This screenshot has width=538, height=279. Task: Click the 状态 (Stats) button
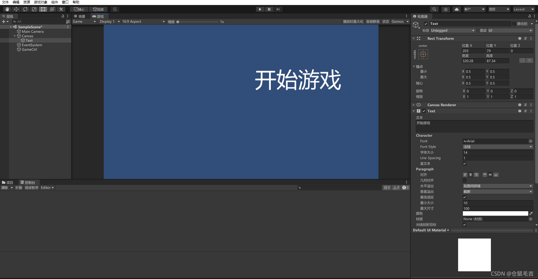[x=386, y=22]
